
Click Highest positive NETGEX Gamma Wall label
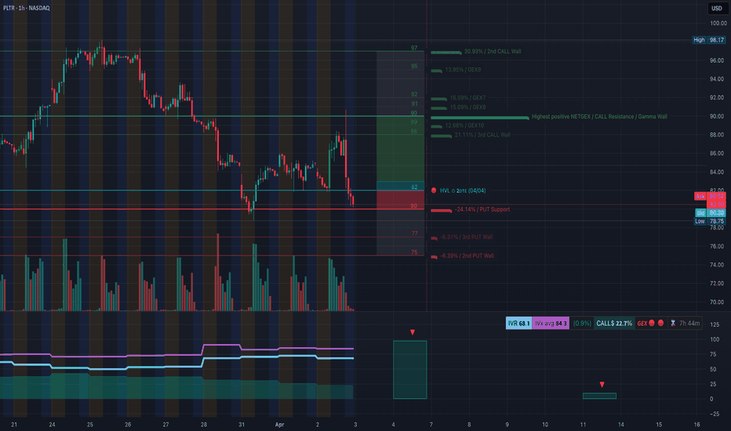coord(599,117)
